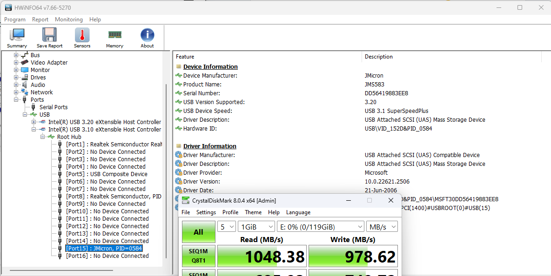Click the Product Name USB icon
This screenshot has width=551, height=276.
pos(179,84)
